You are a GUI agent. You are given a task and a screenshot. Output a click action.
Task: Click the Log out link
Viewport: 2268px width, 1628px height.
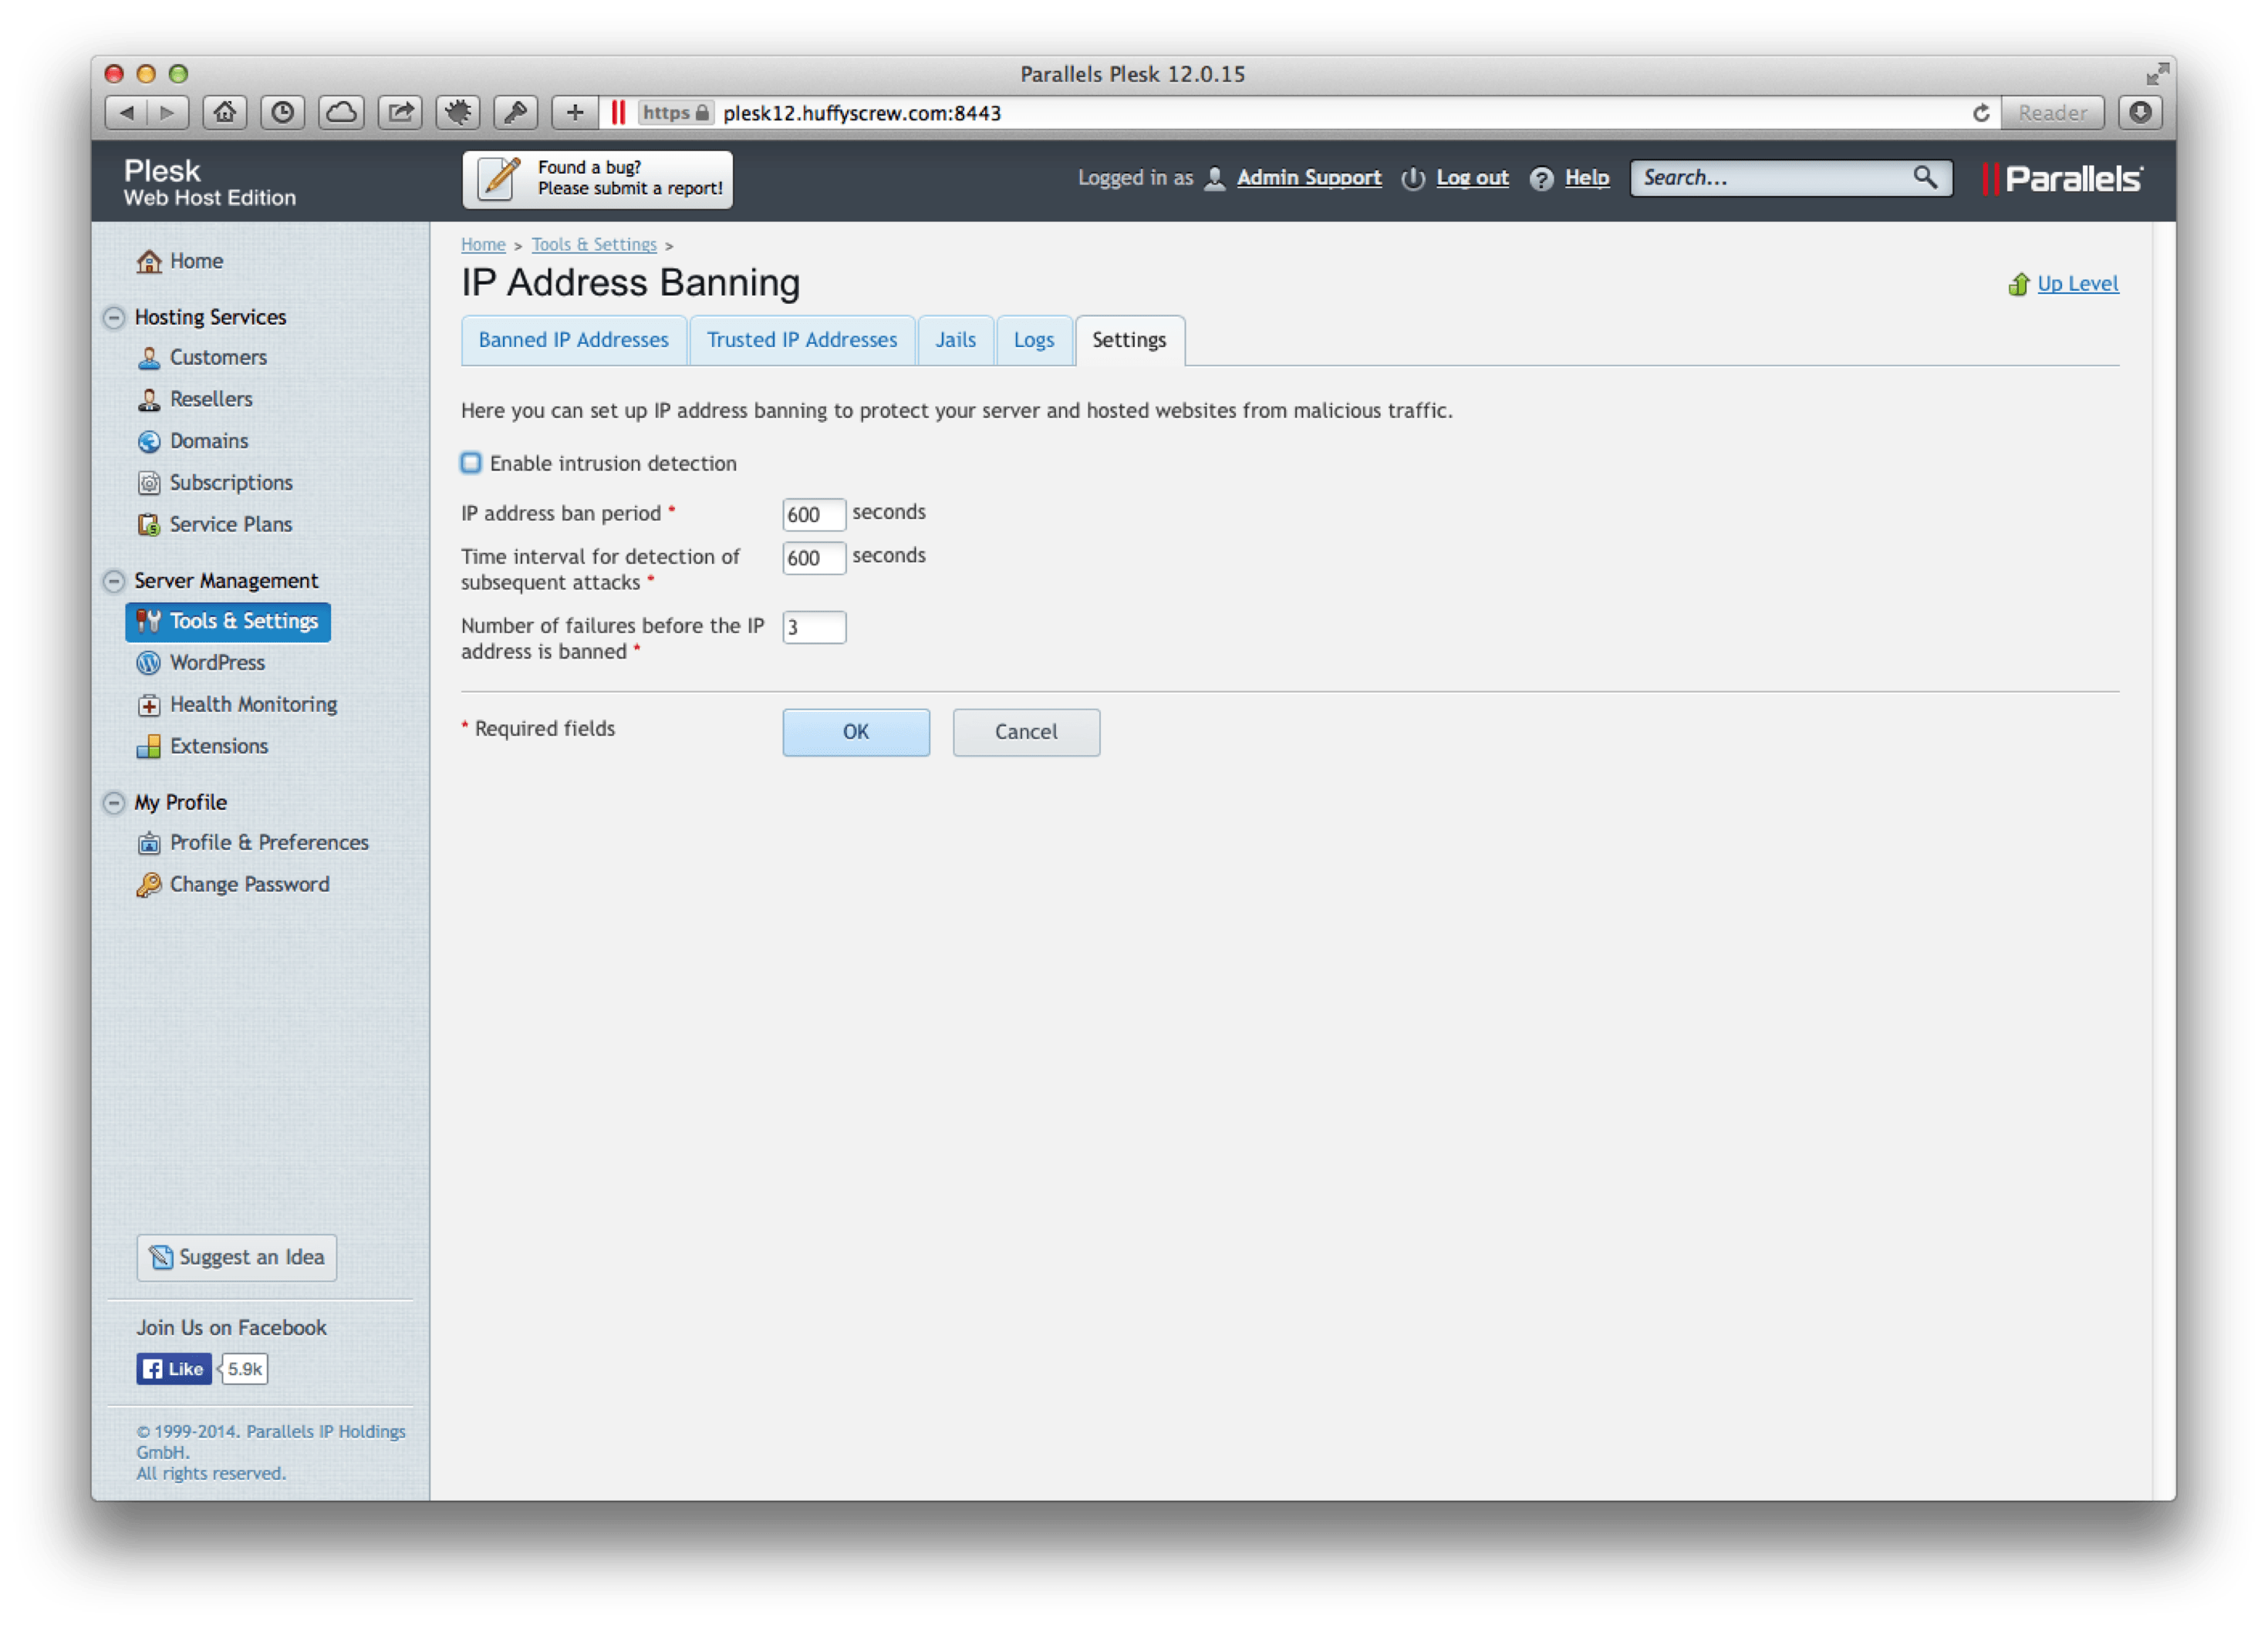click(1472, 178)
